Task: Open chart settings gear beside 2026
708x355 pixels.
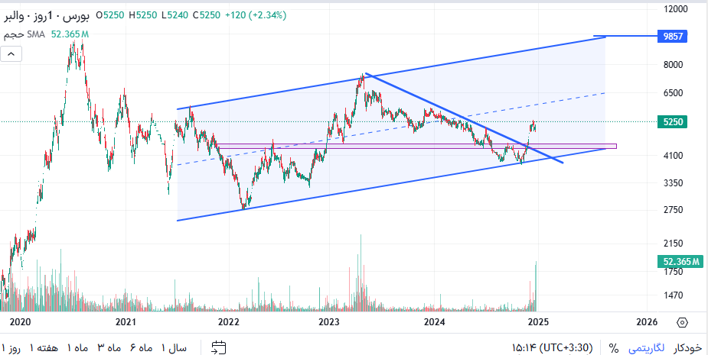Action: coord(682,323)
